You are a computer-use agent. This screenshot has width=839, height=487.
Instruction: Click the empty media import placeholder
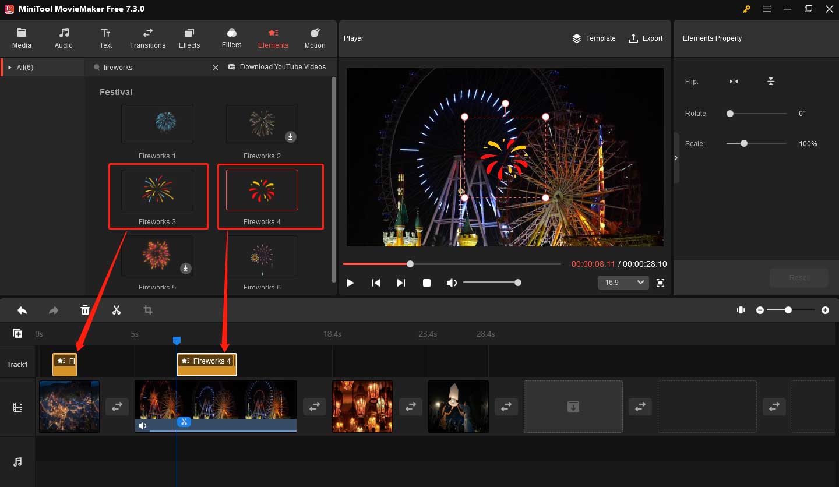573,407
